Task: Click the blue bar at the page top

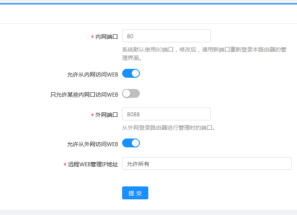Action: tap(148, 3)
